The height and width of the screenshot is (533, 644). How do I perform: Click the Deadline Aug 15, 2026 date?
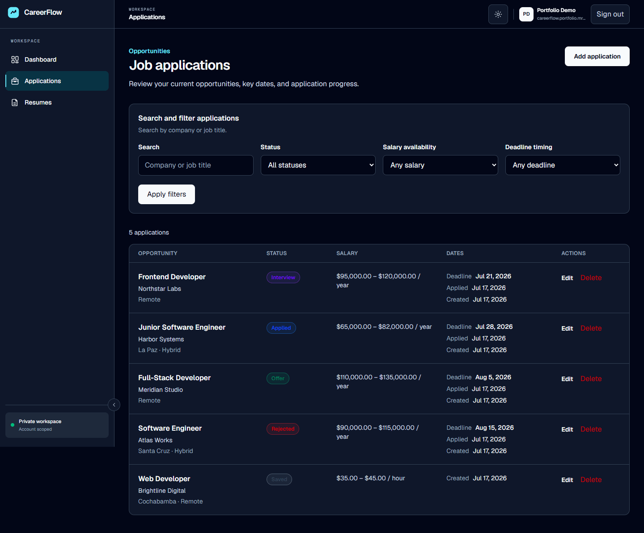pyautogui.click(x=480, y=428)
